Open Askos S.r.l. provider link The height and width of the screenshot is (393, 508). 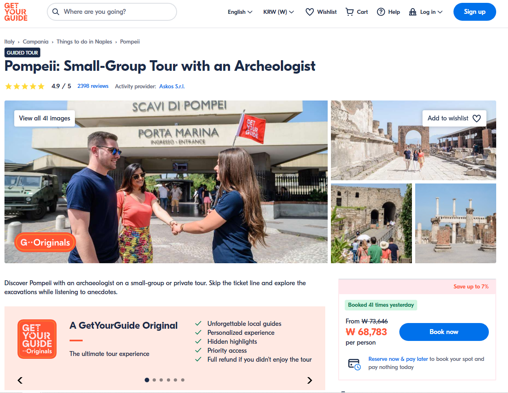(x=172, y=86)
